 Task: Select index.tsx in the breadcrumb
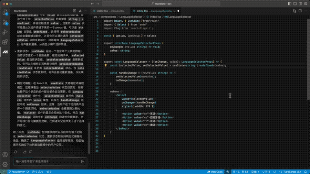154,17
